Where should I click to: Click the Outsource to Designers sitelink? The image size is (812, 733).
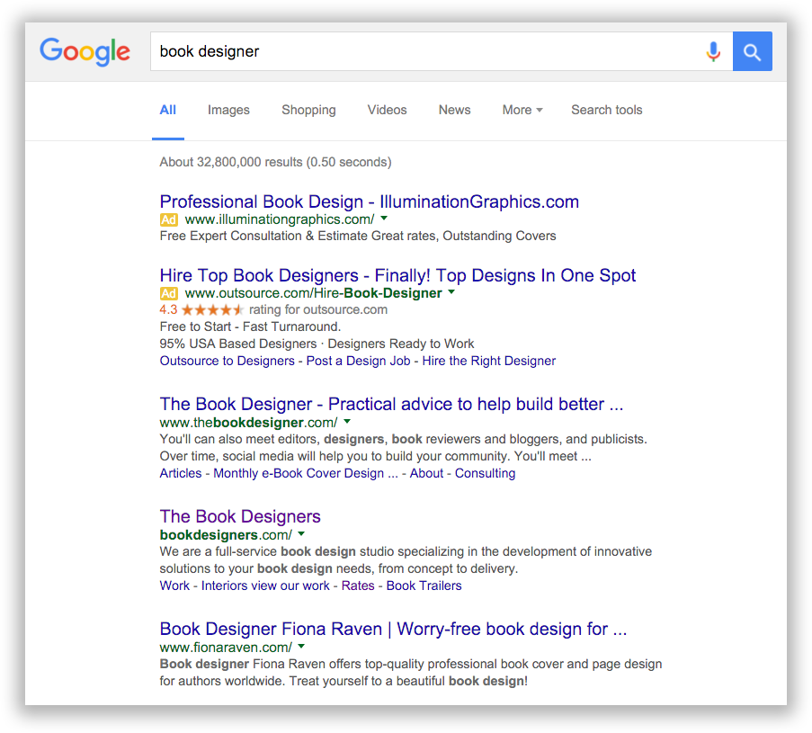point(227,361)
